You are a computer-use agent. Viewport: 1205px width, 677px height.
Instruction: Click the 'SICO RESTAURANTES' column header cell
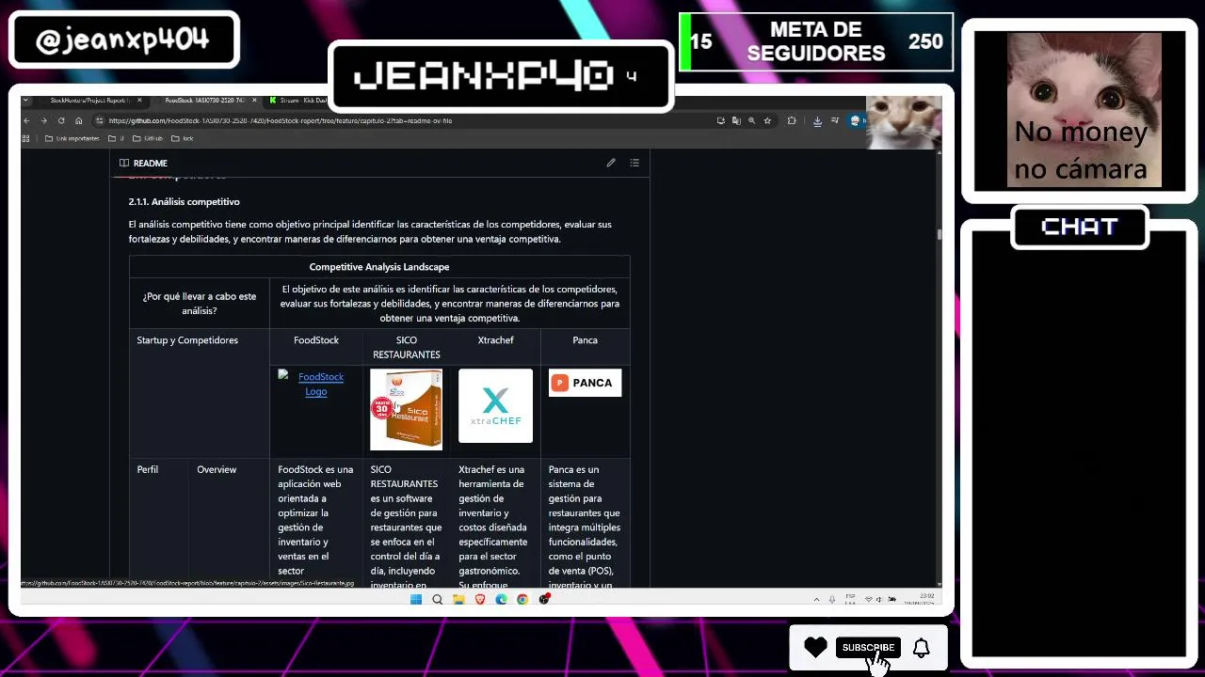406,347
